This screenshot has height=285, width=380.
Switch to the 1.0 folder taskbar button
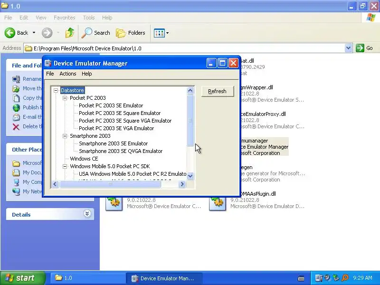pyautogui.click(x=87, y=278)
